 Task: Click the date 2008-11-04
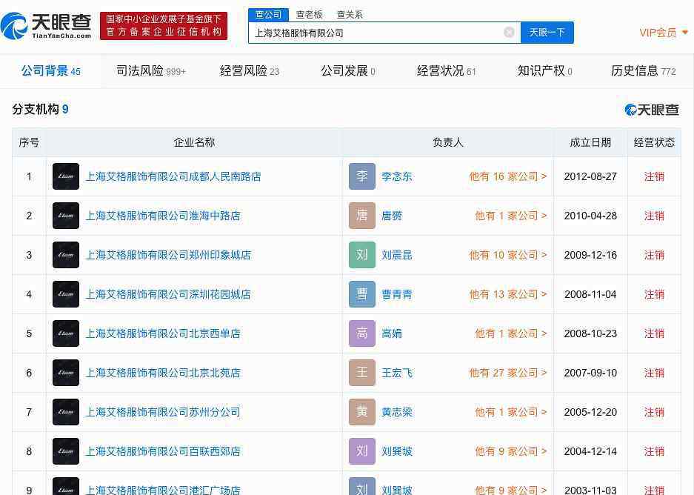pyautogui.click(x=590, y=294)
